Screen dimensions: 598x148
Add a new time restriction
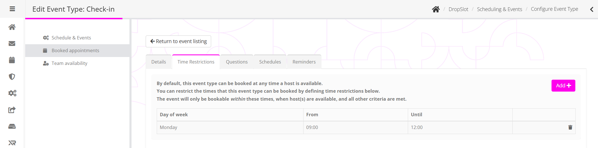[563, 86]
